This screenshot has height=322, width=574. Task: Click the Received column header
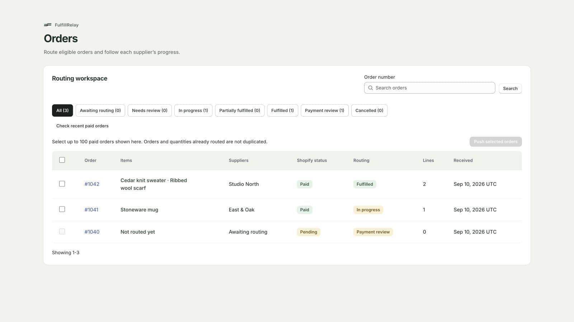click(463, 160)
